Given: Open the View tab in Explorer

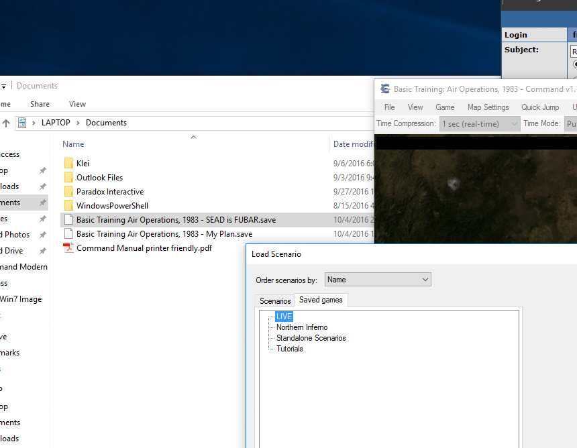Looking at the screenshot, I should pos(77,104).
